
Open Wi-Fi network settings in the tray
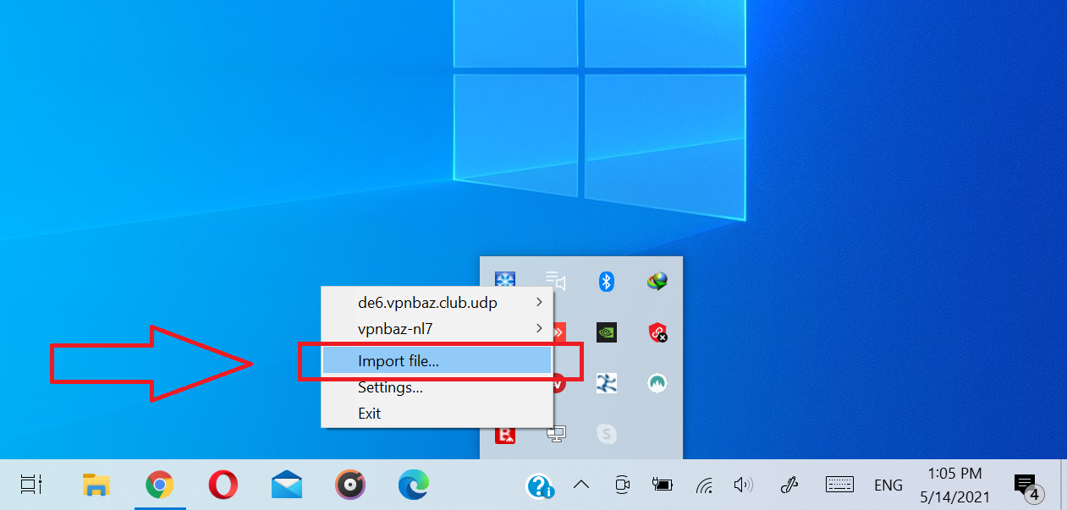point(704,485)
